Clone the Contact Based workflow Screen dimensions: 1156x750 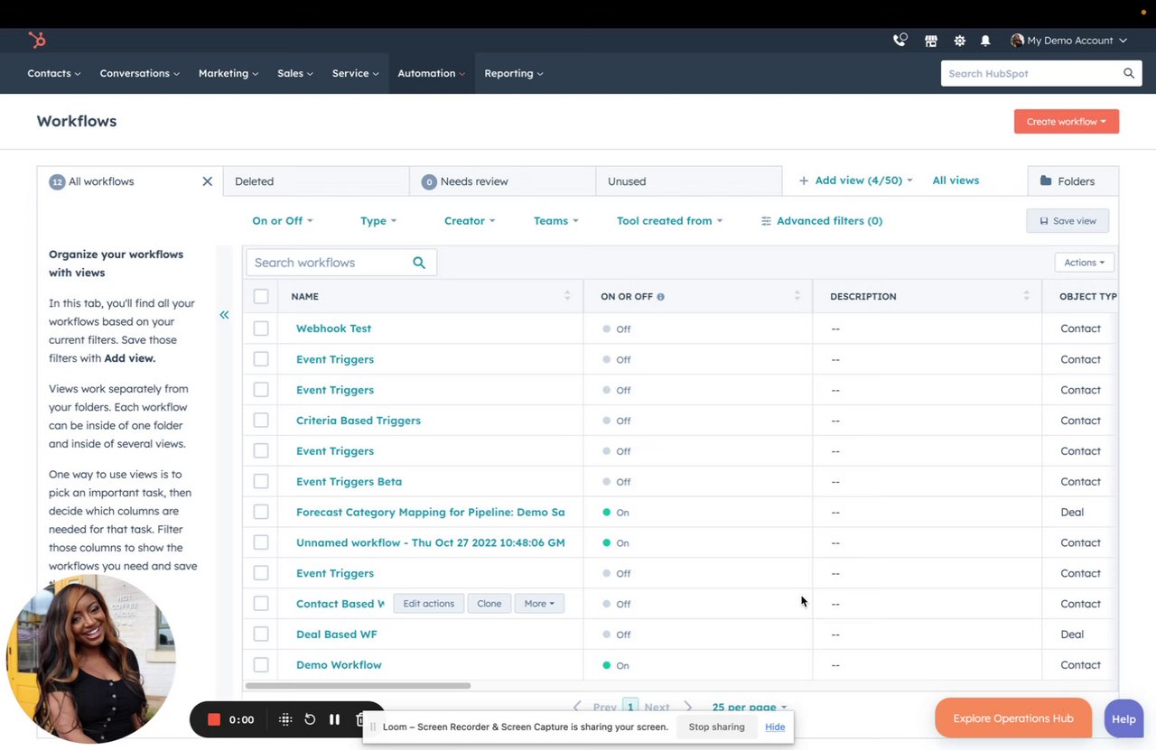pos(489,604)
